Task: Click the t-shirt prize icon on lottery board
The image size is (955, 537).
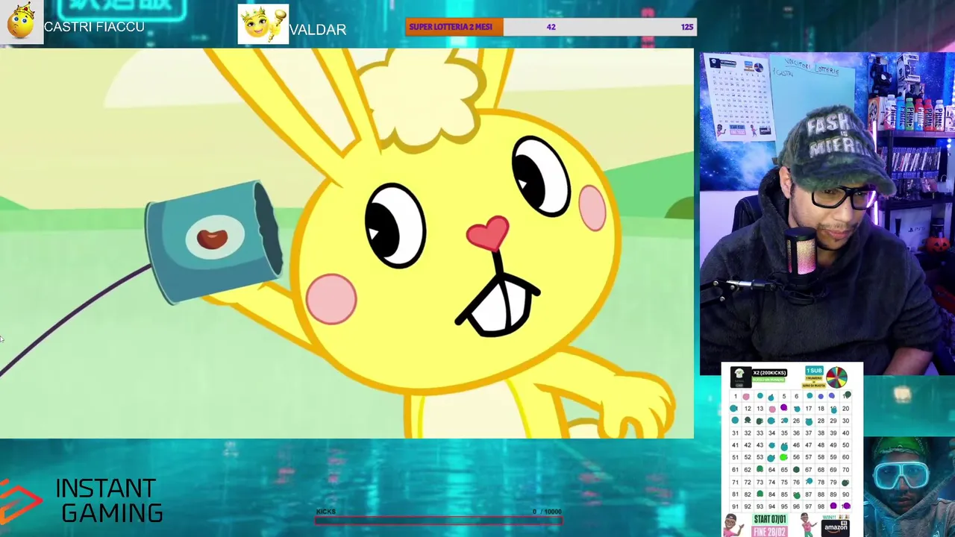Action: pos(741,377)
